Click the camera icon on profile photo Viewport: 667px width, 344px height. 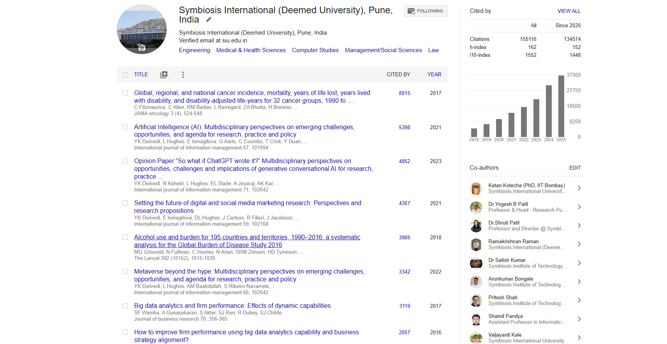tap(141, 47)
